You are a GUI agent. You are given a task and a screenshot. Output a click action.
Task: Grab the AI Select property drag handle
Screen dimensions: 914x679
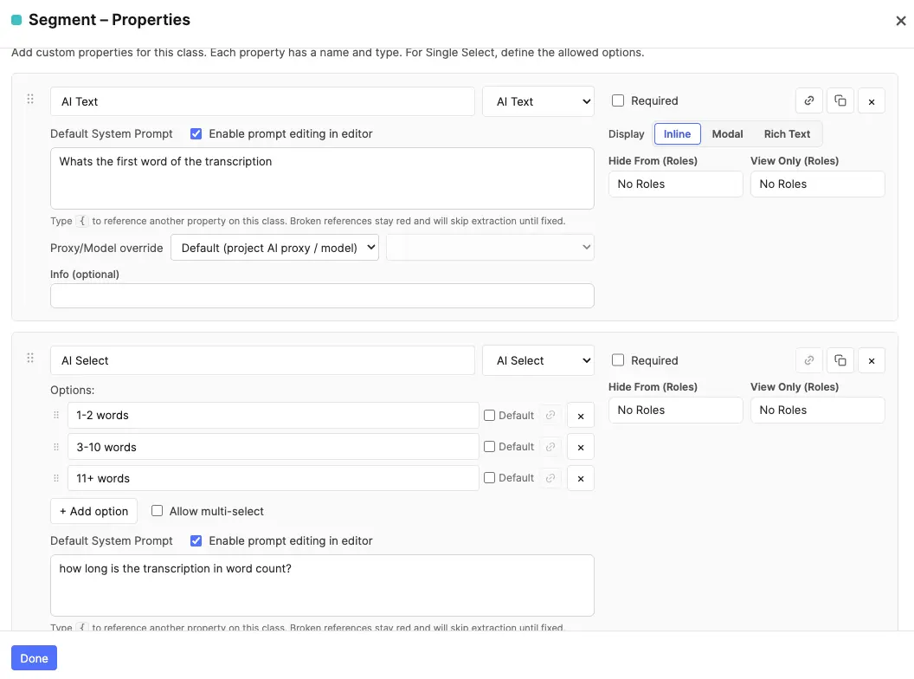(30, 359)
